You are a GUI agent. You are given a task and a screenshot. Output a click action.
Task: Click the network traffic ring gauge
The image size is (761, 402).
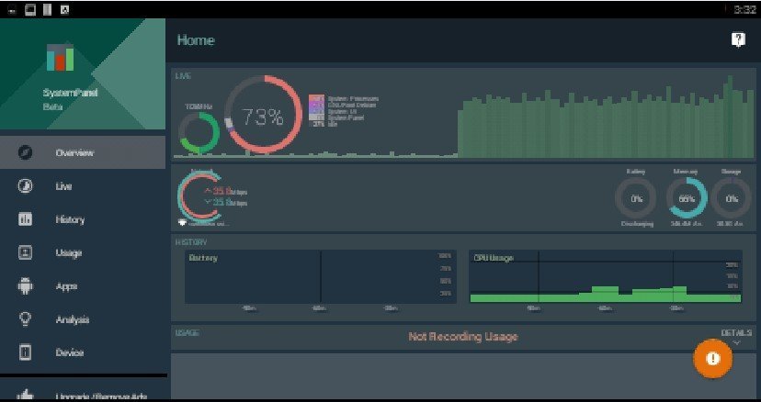coord(197,195)
